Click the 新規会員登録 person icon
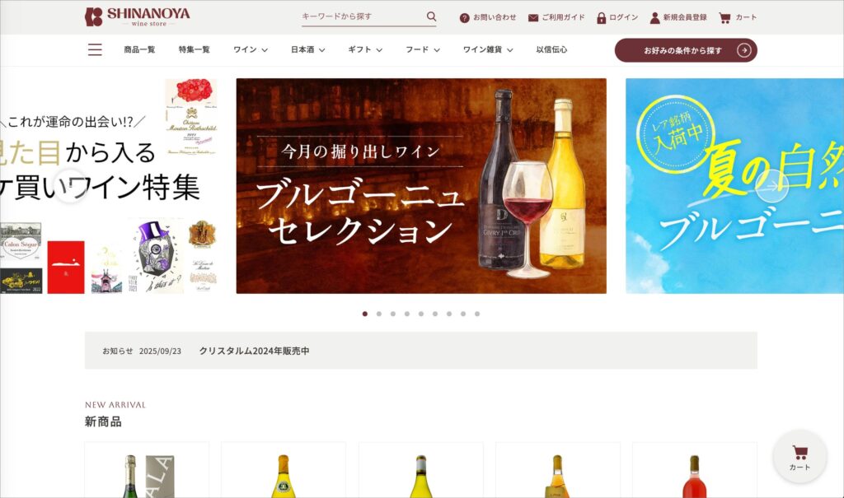The height and width of the screenshot is (498, 844). 655,17
